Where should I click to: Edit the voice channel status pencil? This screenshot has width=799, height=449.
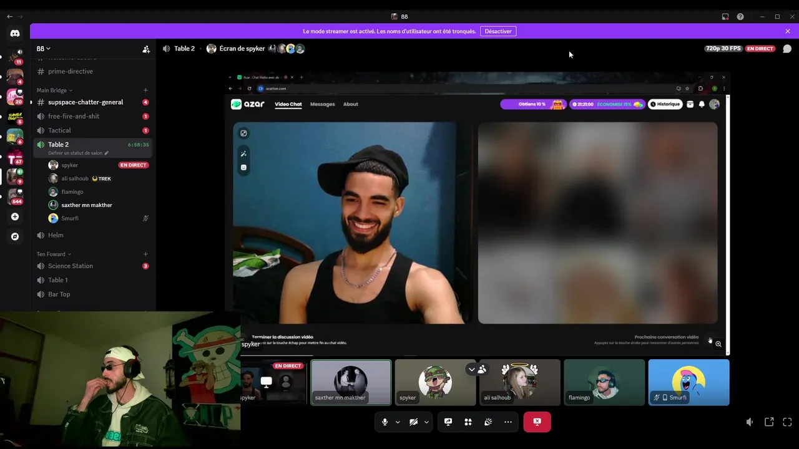pyautogui.click(x=107, y=153)
